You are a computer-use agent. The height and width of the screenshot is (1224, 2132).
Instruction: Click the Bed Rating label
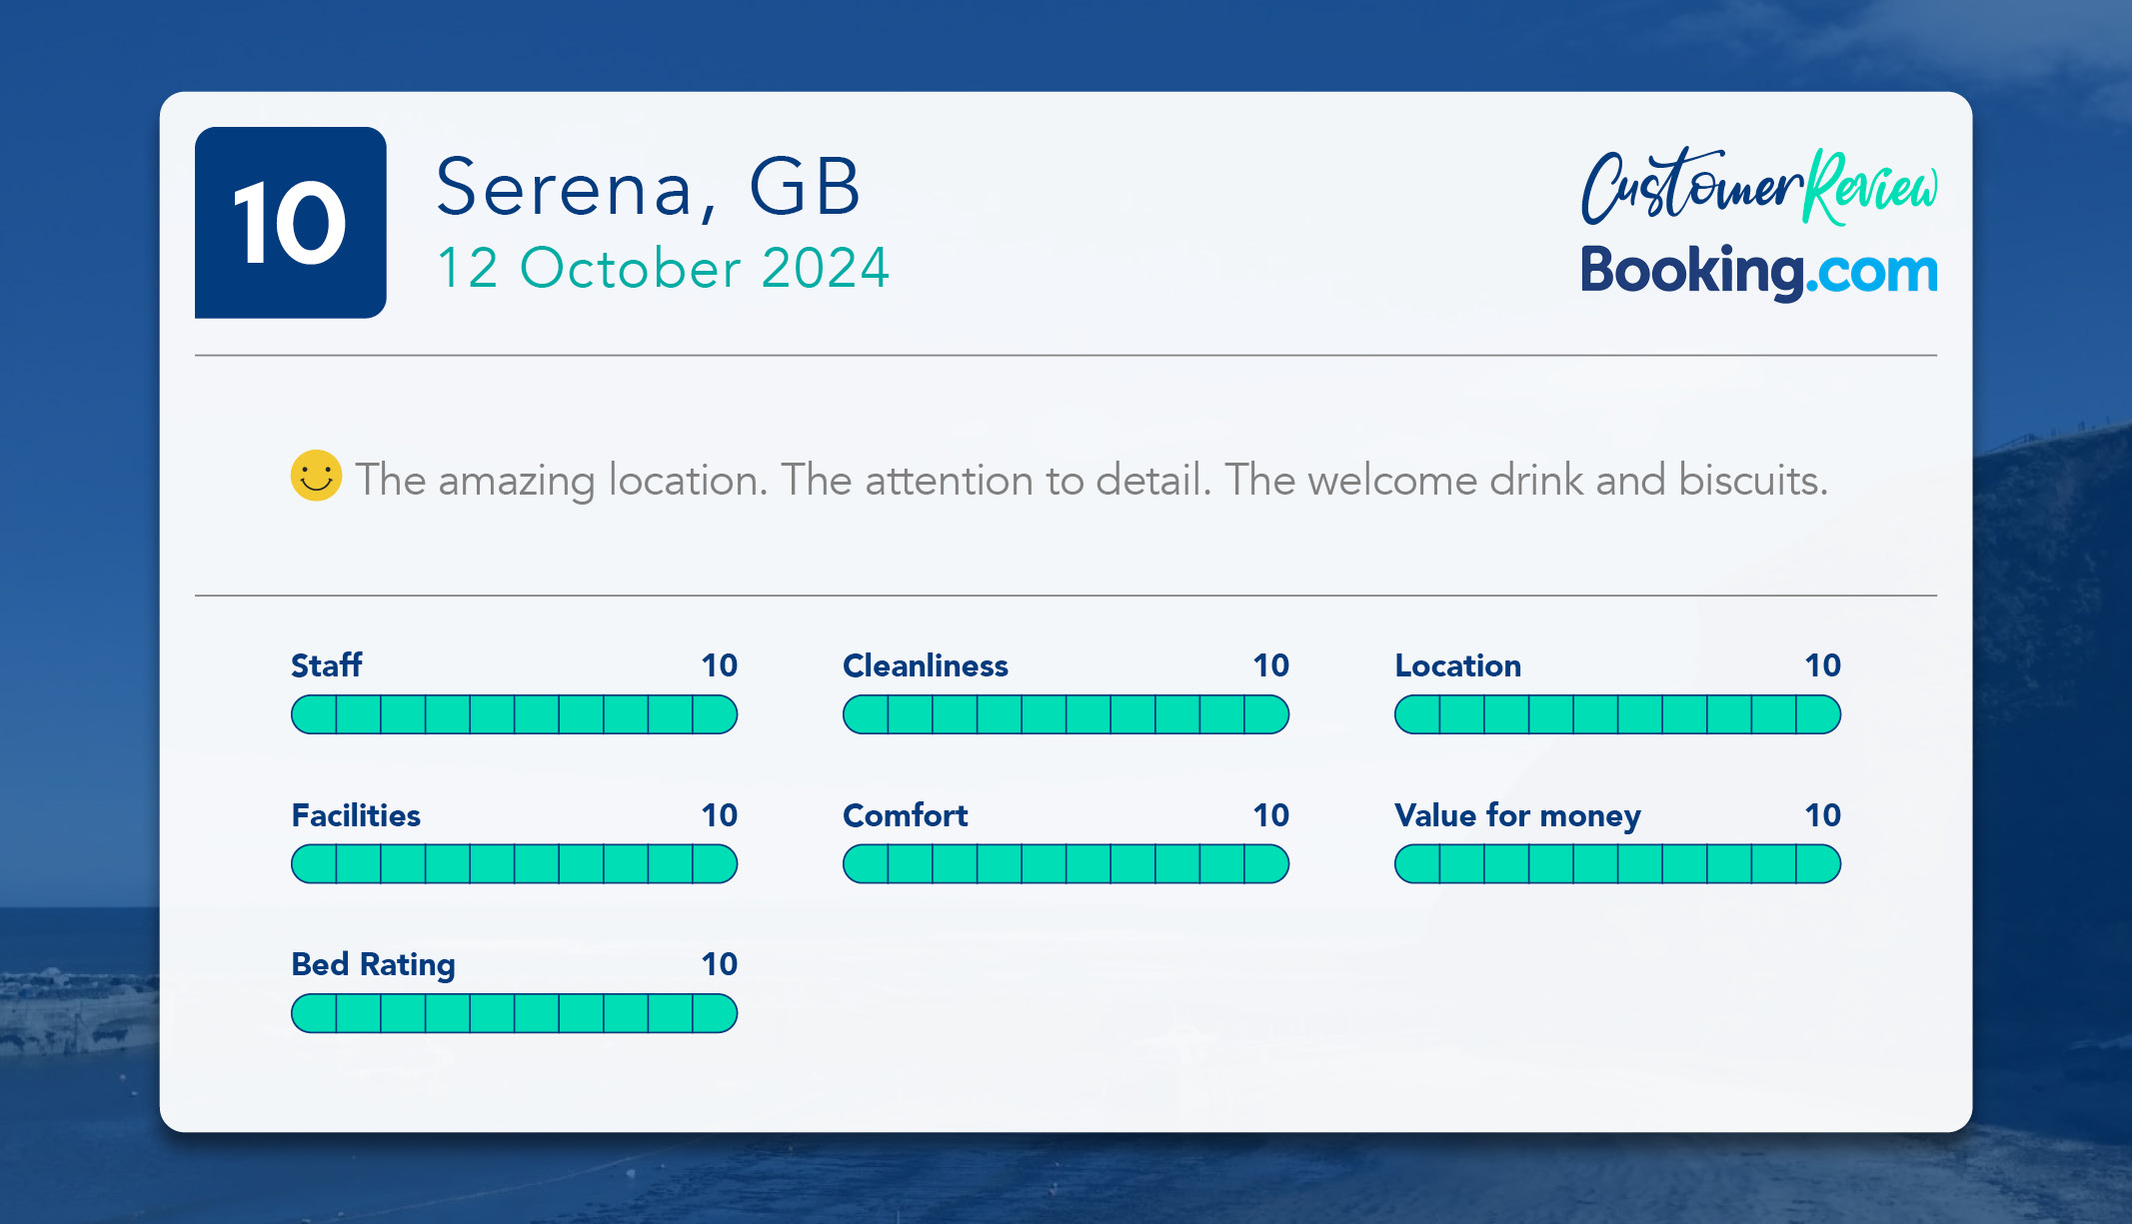(374, 964)
